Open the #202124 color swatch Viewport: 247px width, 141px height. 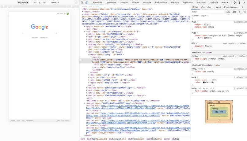[204, 82]
